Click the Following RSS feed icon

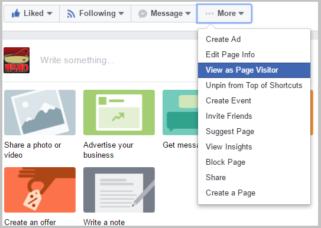[x=71, y=14]
